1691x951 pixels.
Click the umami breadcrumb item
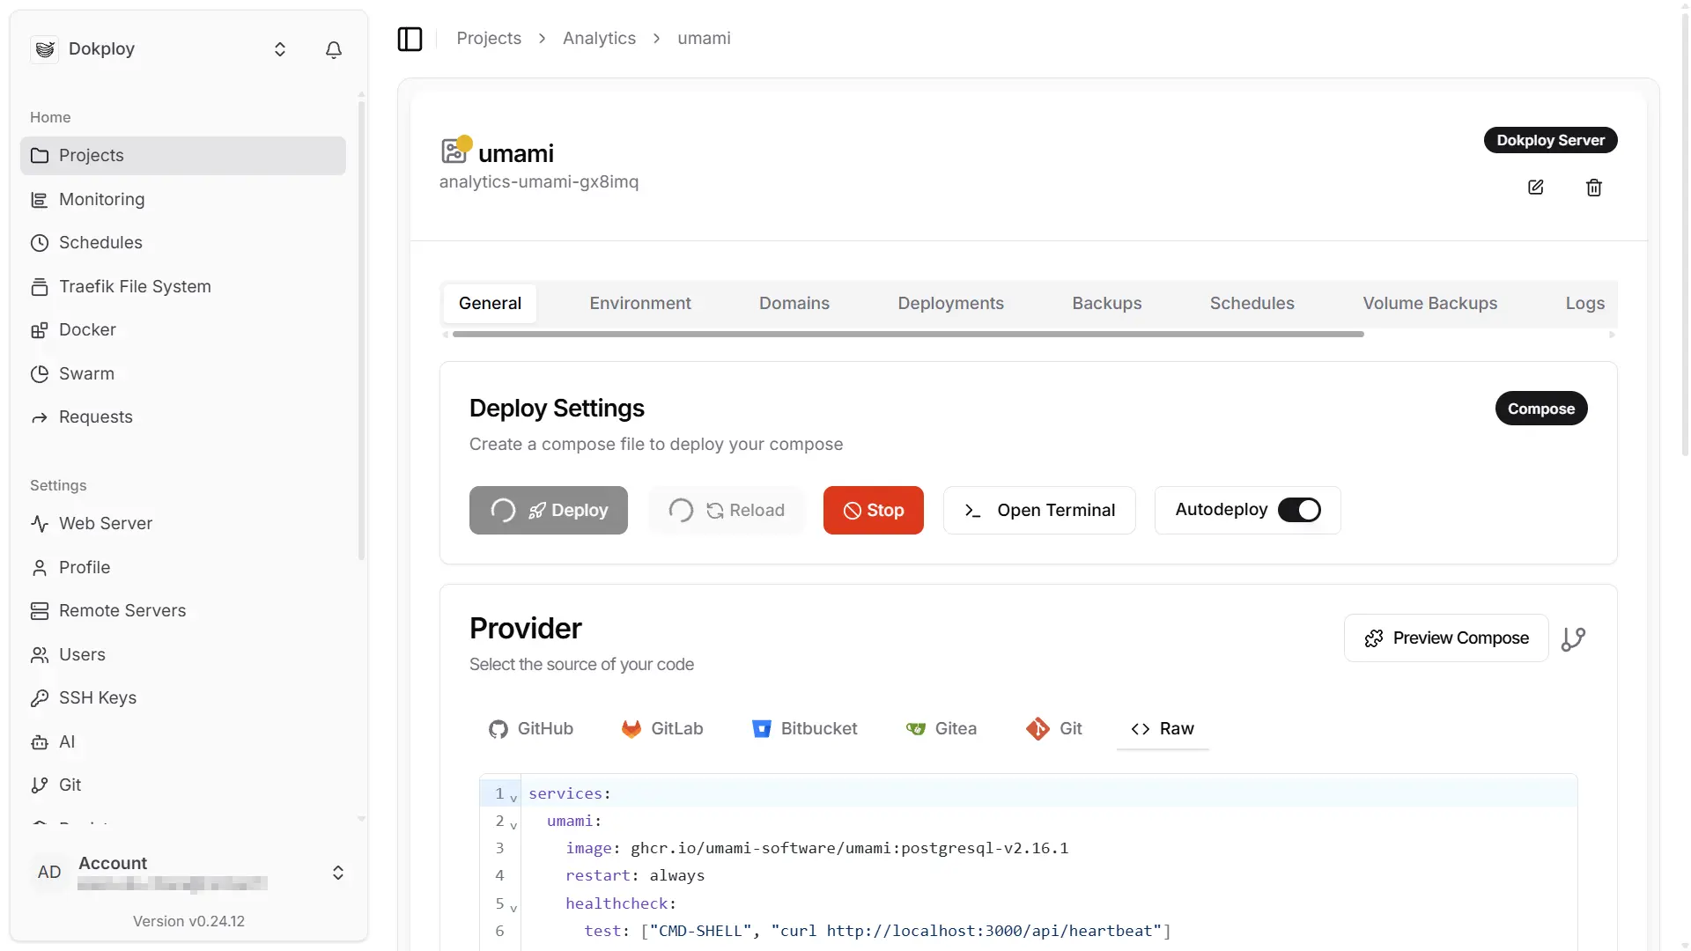(x=704, y=38)
